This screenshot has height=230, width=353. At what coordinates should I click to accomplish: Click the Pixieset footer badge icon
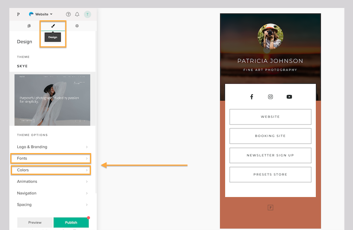tap(270, 208)
